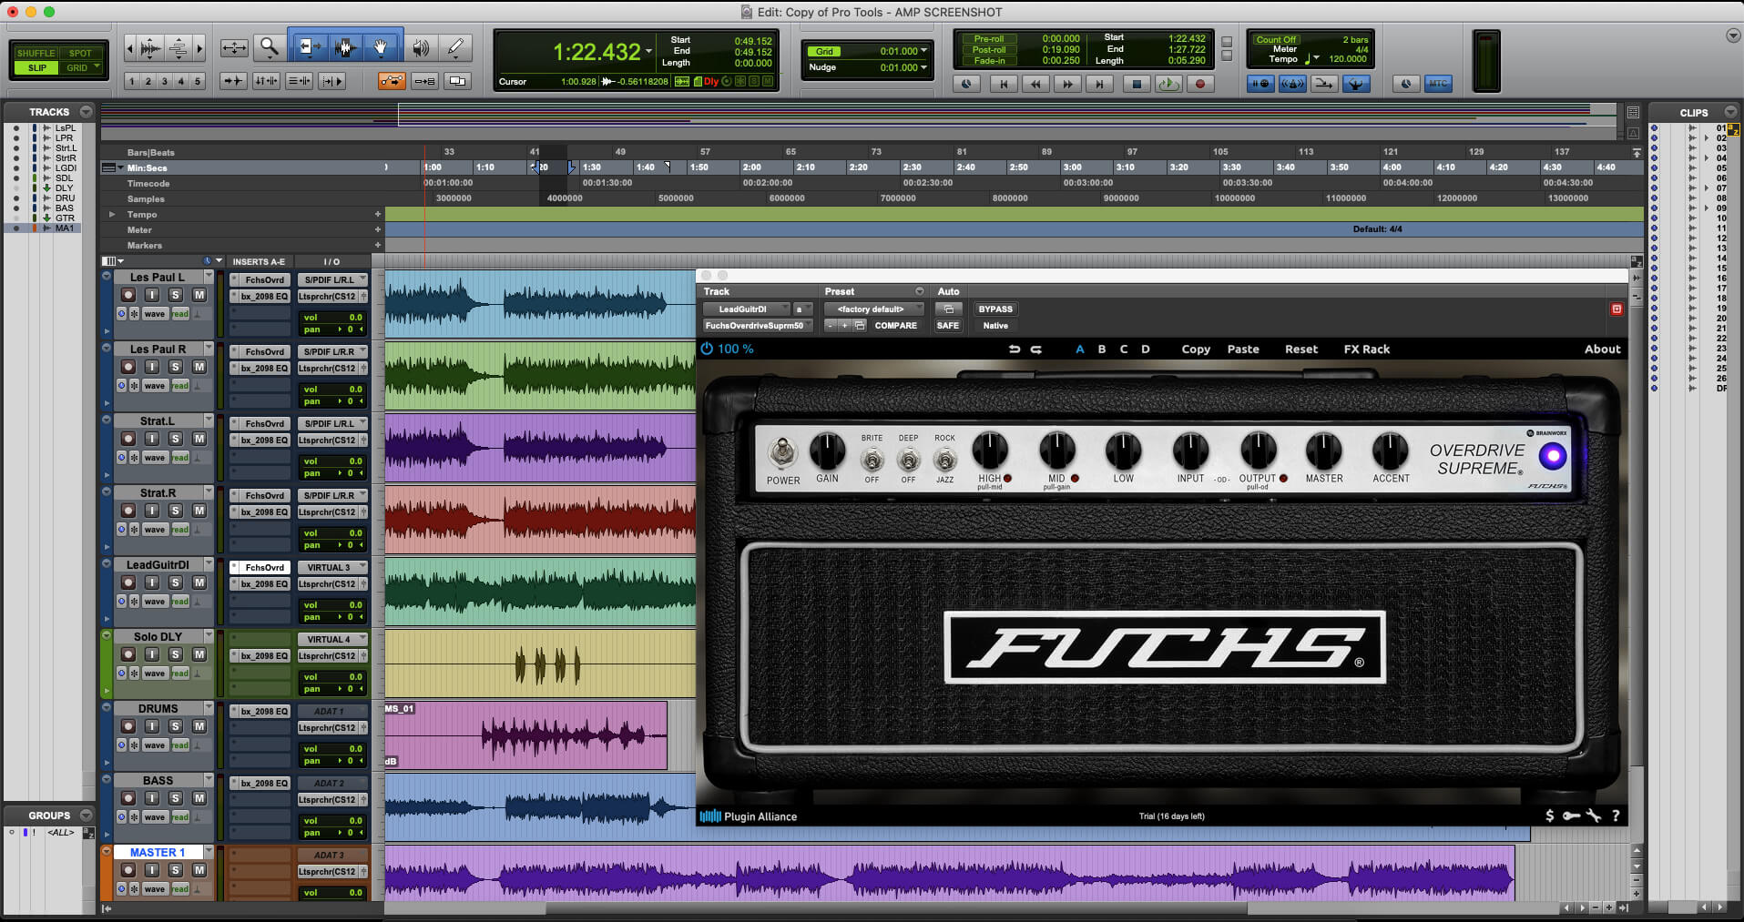Enable SHUFFLE edit mode
The image size is (1744, 922).
(36, 53)
